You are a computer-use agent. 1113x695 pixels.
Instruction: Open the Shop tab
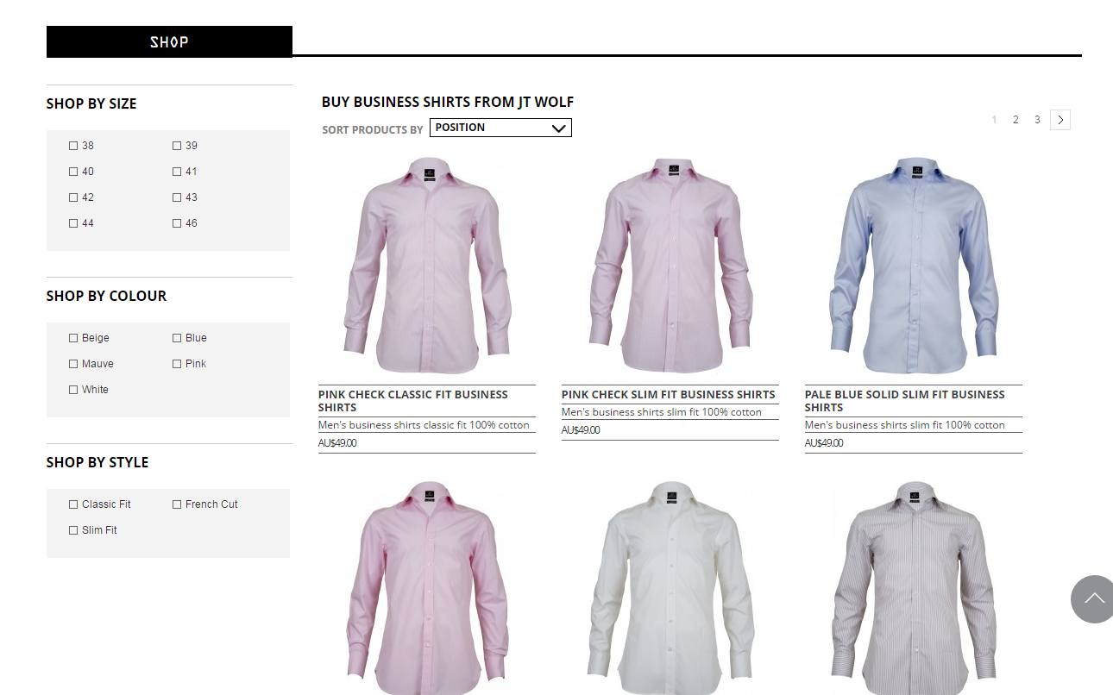169,41
